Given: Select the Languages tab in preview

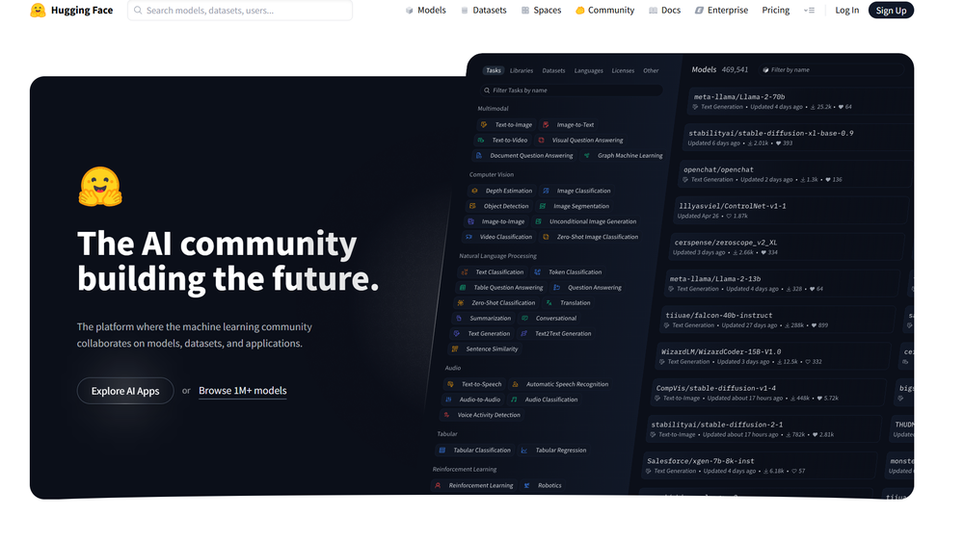Looking at the screenshot, I should (588, 70).
